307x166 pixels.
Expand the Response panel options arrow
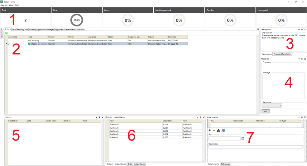pos(299,59)
